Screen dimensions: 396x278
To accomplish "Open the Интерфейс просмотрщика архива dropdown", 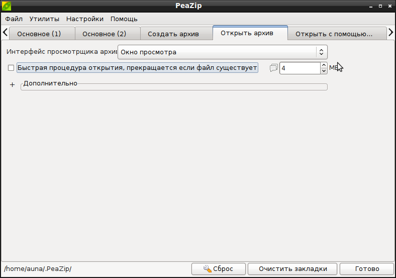I will click(223, 52).
